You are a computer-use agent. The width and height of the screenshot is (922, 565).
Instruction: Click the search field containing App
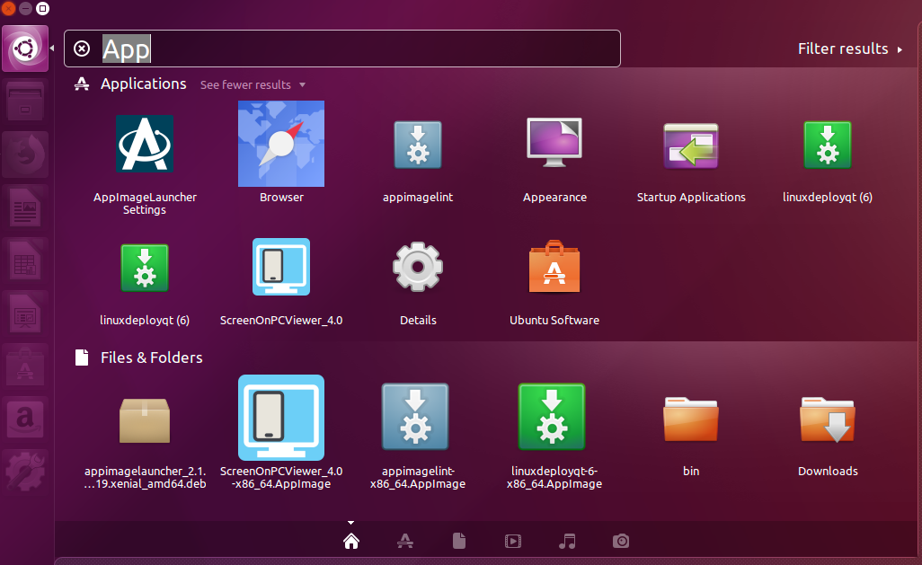342,49
